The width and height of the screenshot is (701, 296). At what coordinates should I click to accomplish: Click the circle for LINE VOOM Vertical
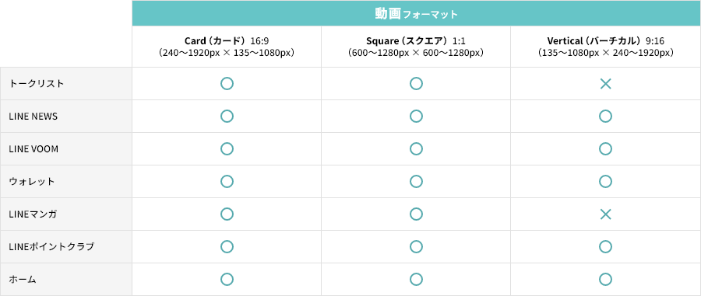(605, 149)
